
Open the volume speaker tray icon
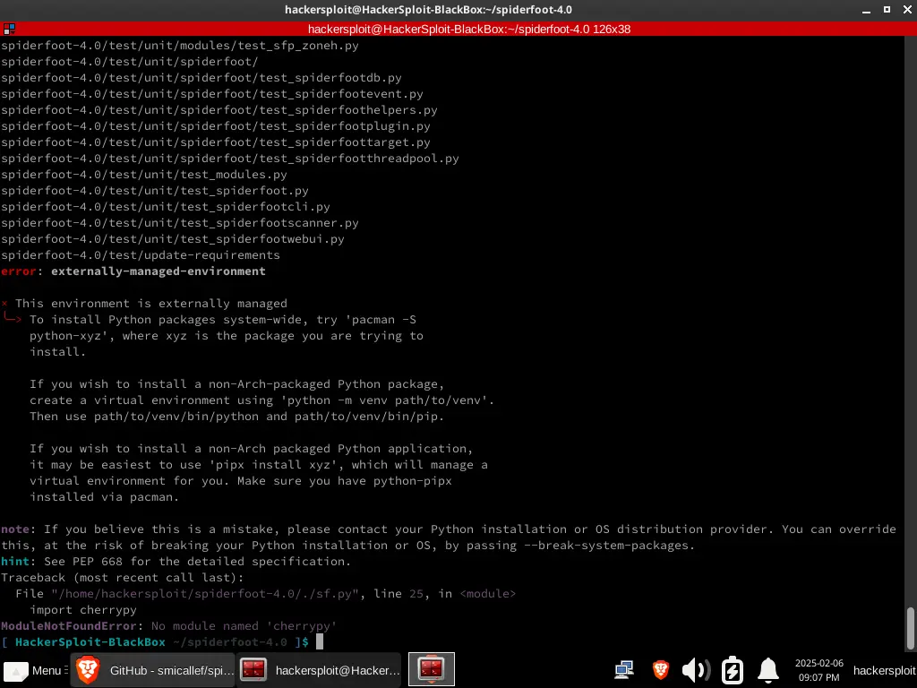(695, 670)
